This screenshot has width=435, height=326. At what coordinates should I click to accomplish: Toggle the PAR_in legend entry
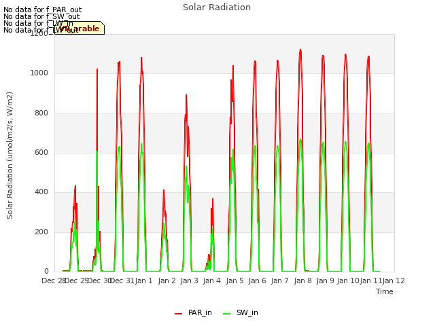click(x=193, y=312)
